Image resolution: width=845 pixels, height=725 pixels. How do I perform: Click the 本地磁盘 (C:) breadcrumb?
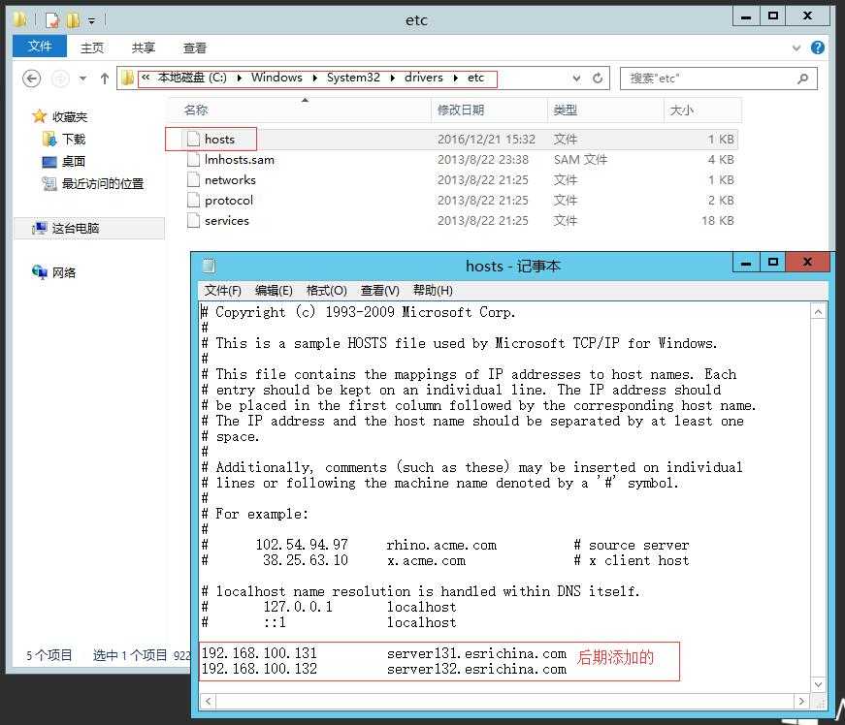pos(192,78)
